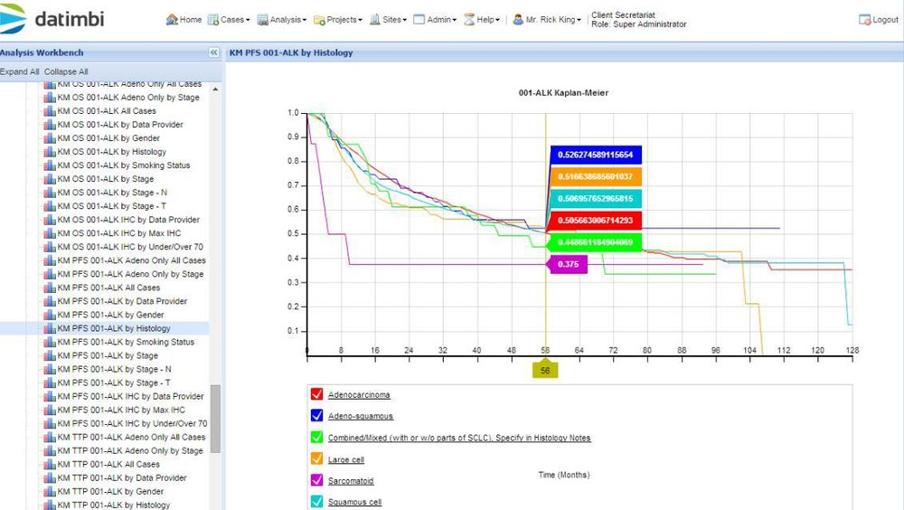Open KM TTP 001-ALK Adeno Only by Stage
Viewport: 904px width, 510px height.
[129, 450]
